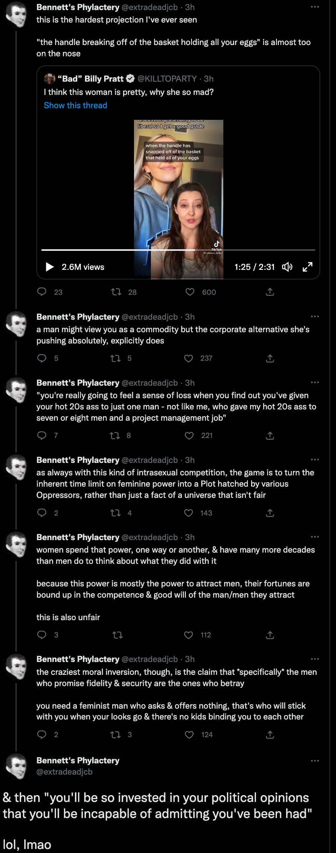Open the Bennett's Phylactery avatar on the last tweet
This screenshot has width=336, height=853.
tap(16, 767)
